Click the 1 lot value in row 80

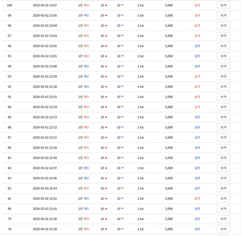coord(140,209)
